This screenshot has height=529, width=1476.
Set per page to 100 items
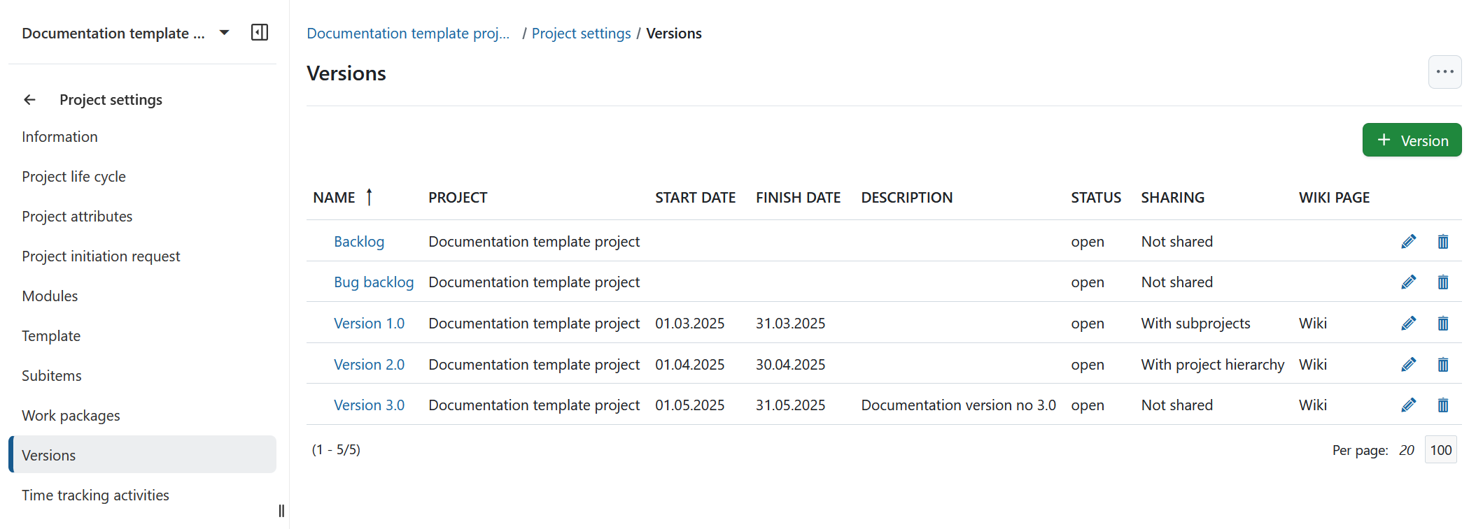click(1440, 450)
